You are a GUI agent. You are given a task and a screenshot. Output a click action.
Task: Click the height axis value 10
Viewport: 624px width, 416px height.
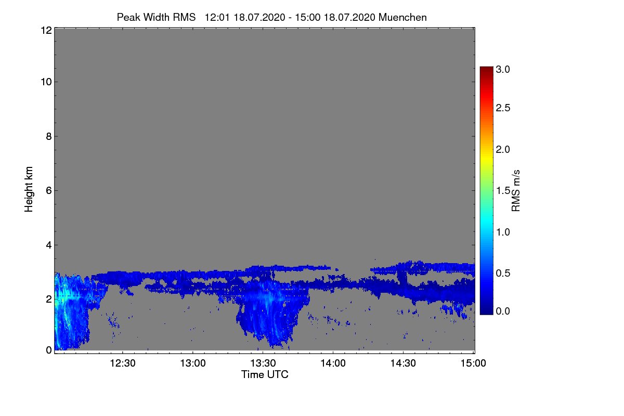pyautogui.click(x=45, y=82)
